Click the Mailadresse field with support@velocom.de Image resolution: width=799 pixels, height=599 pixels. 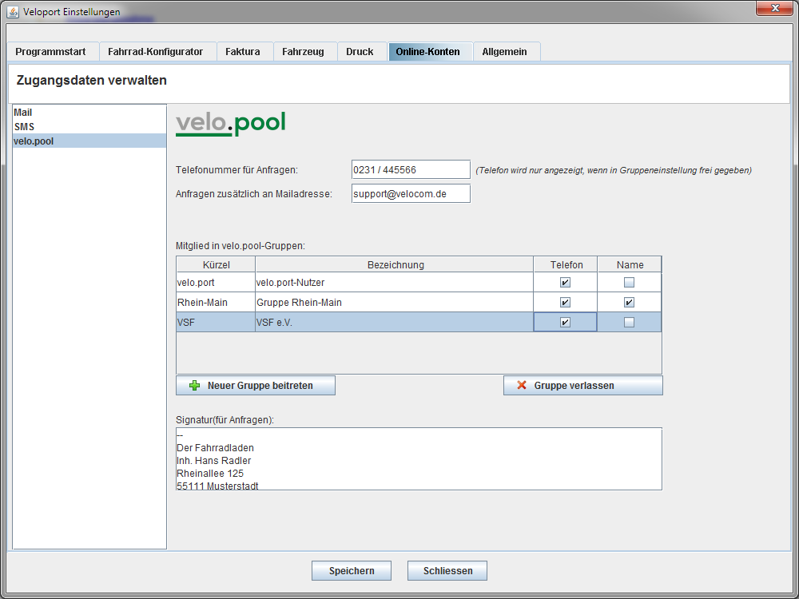[411, 193]
